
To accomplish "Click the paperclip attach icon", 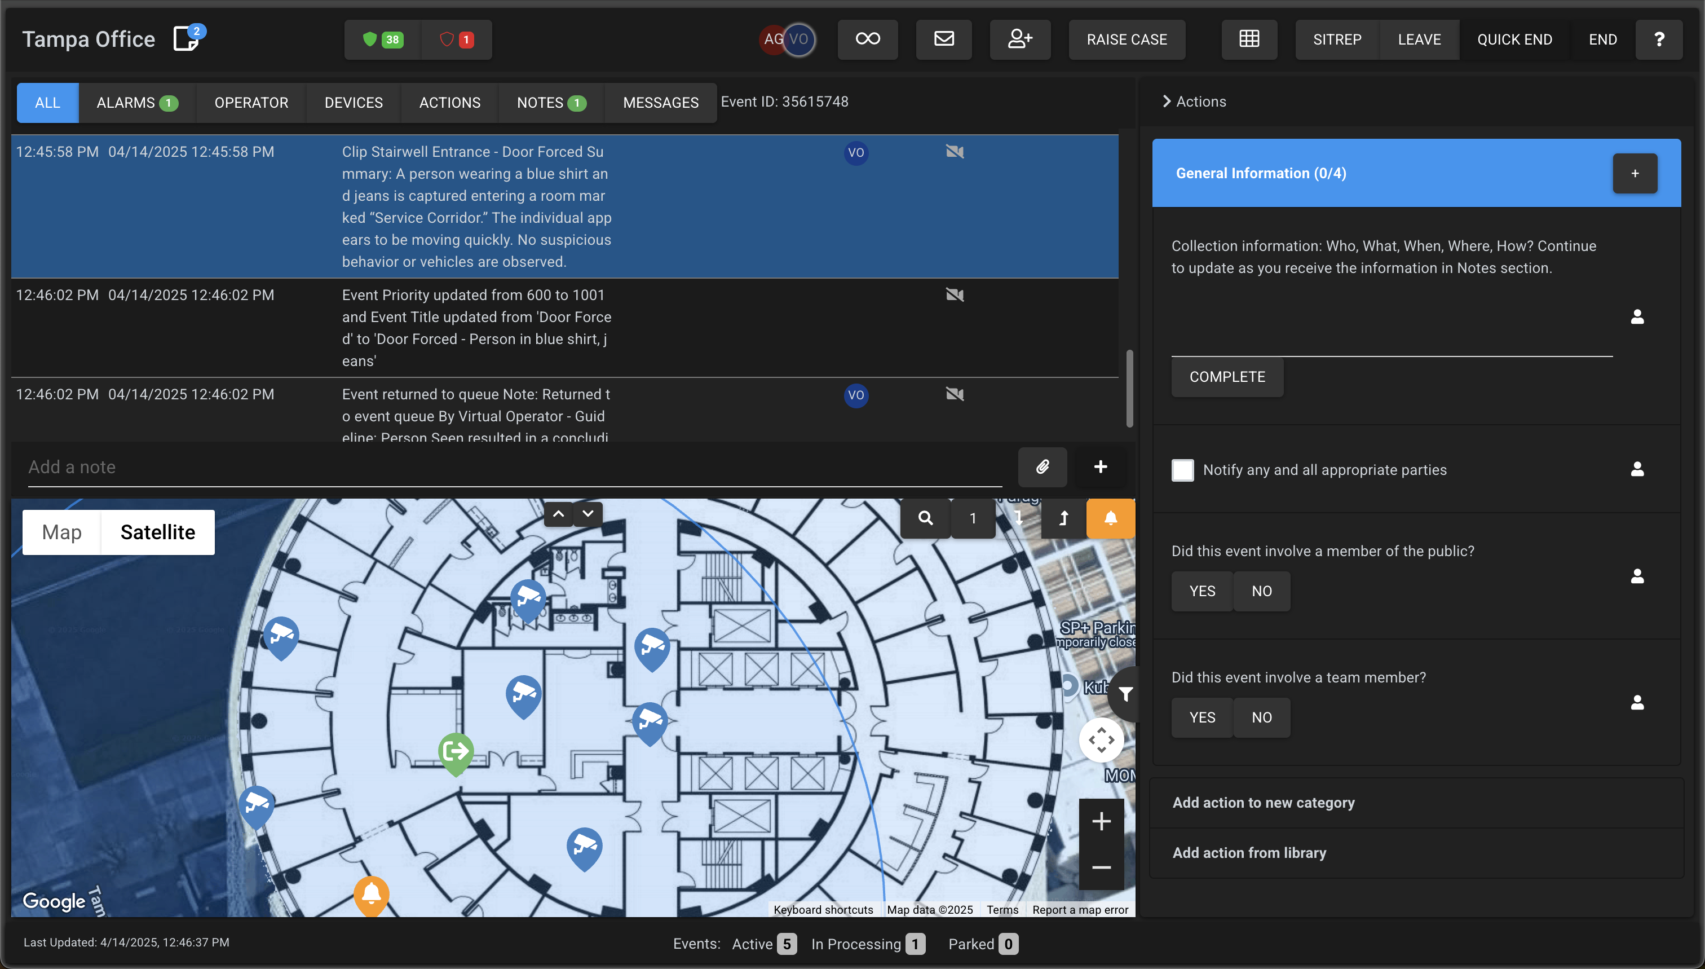I will pos(1043,466).
